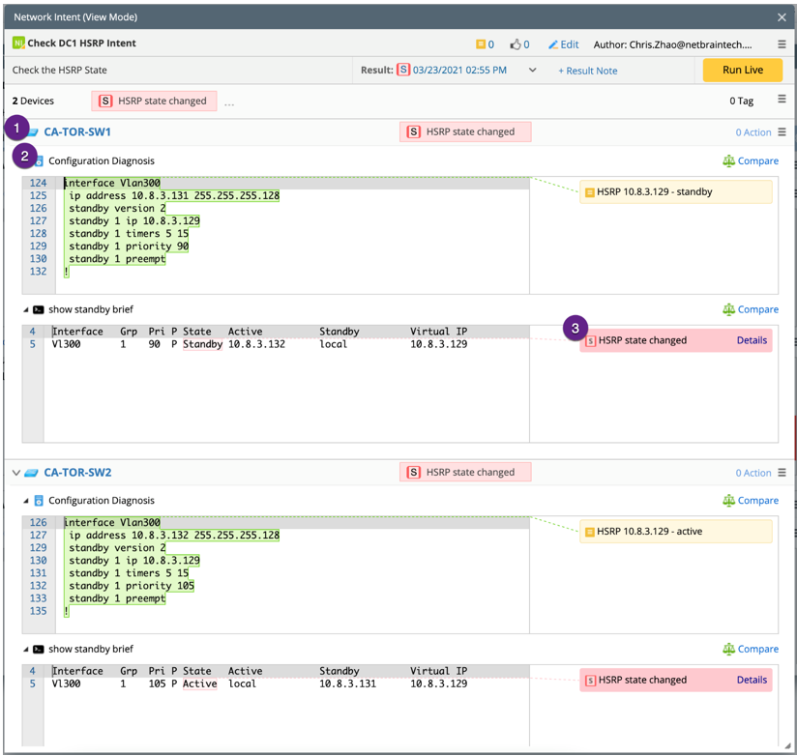Open the CA-TOR-SW2 device options menu icon
The image size is (797, 756).
click(782, 473)
